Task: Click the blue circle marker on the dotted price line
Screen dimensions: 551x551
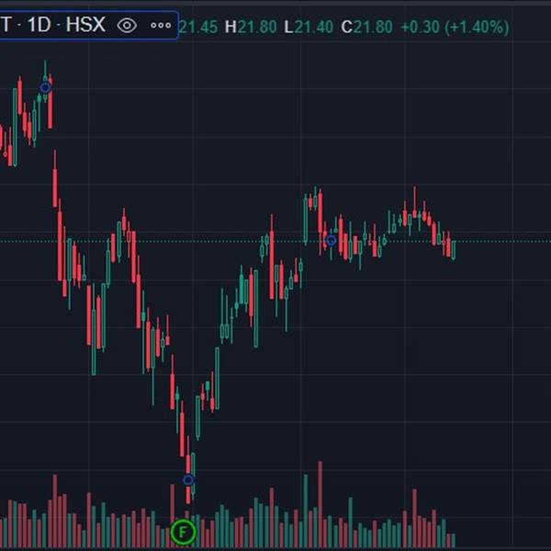Action: click(331, 241)
